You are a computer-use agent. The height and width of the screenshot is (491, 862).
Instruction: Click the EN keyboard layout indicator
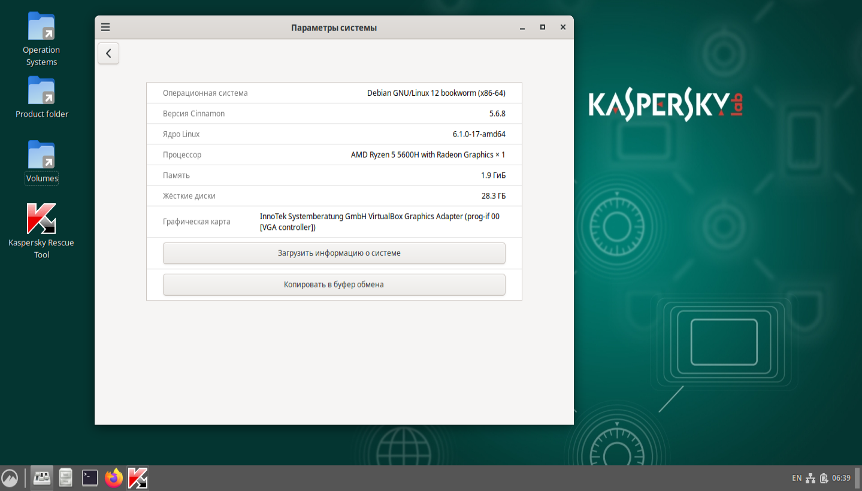coord(797,478)
